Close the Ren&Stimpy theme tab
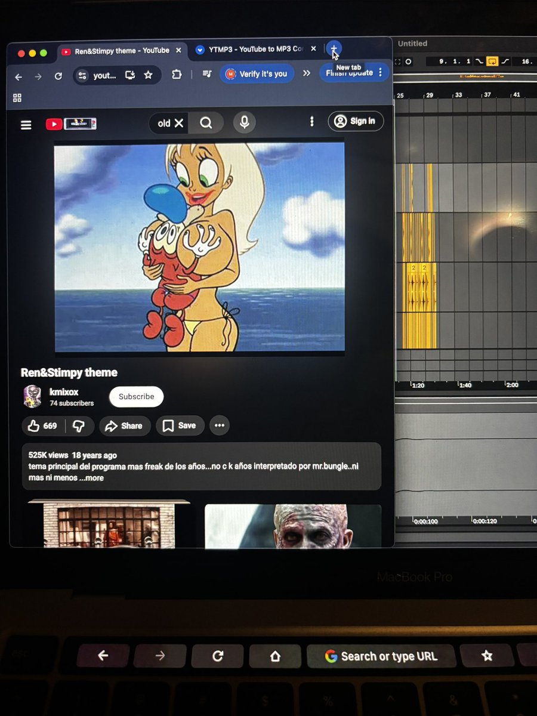The height and width of the screenshot is (716, 537). click(178, 51)
